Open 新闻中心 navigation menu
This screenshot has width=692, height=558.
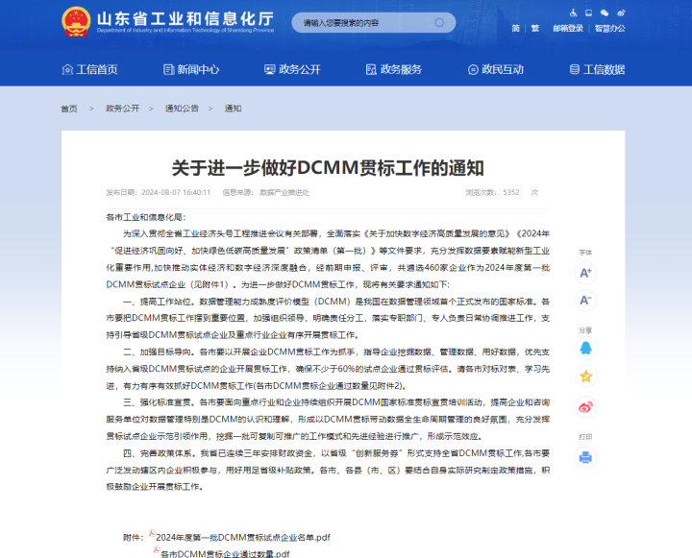pyautogui.click(x=191, y=69)
